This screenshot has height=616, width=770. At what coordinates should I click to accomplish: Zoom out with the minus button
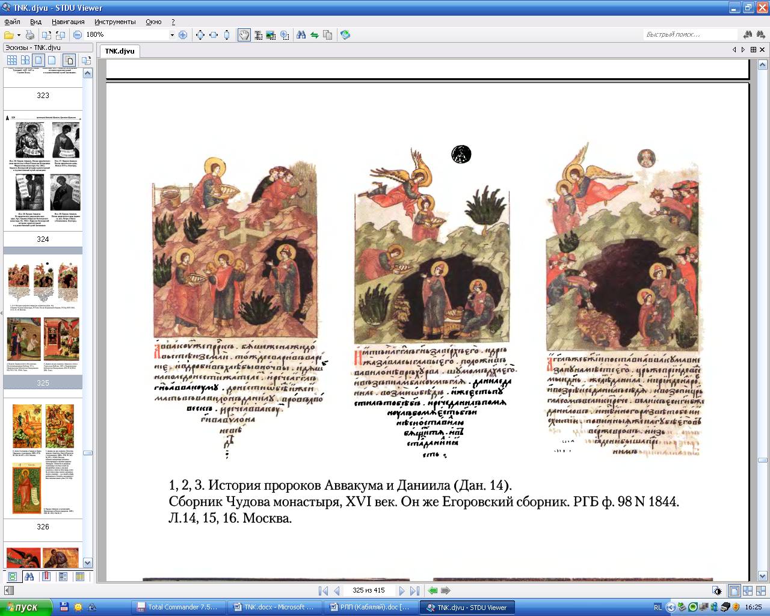point(78,35)
